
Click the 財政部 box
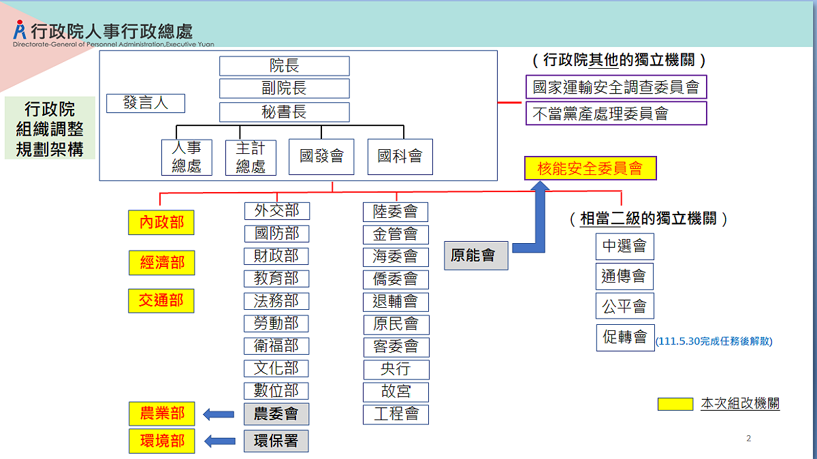[x=276, y=256]
